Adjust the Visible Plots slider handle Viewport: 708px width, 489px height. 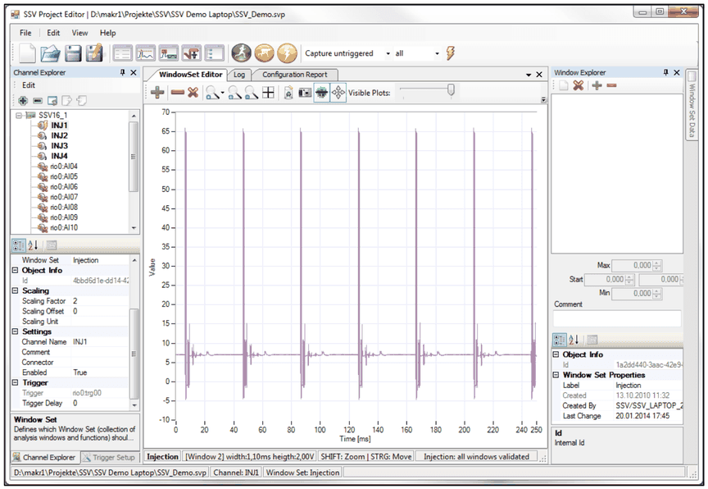tap(451, 90)
